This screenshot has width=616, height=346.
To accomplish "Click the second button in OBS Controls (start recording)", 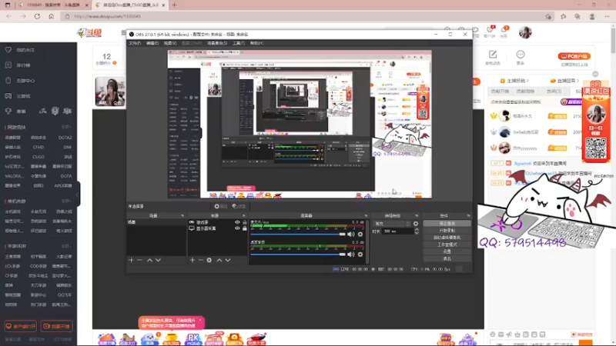I will [447, 231].
